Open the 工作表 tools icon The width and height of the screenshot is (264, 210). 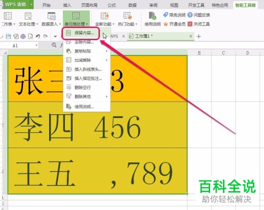click(7, 16)
